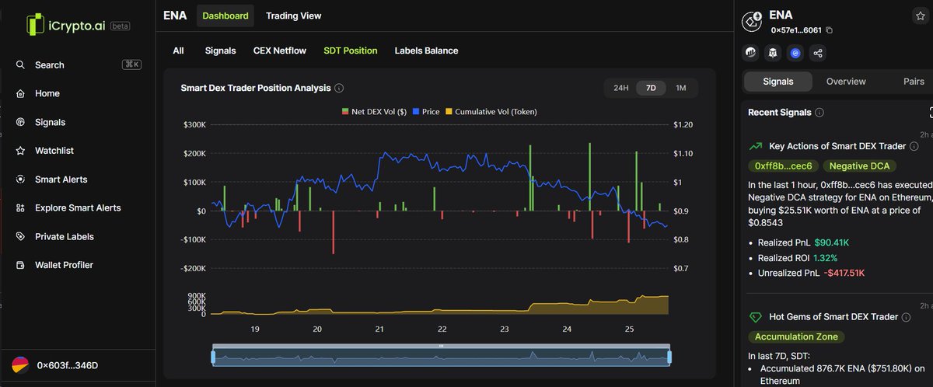
Task: Click the right handle of chart range slider
Action: coord(669,357)
